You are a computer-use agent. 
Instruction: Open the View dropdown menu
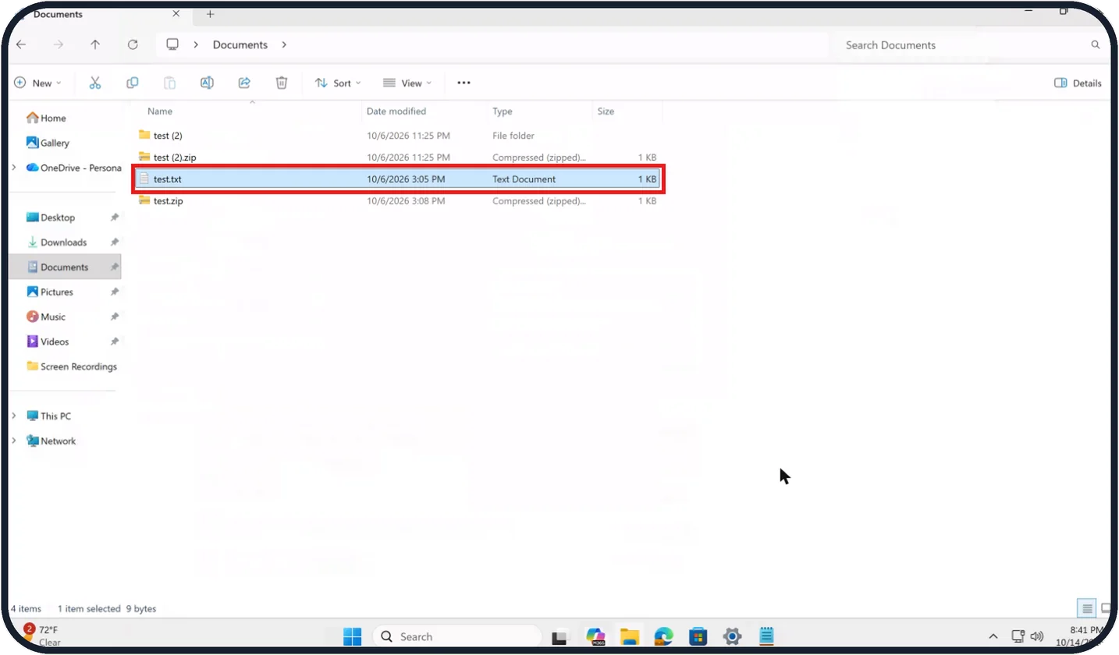407,83
